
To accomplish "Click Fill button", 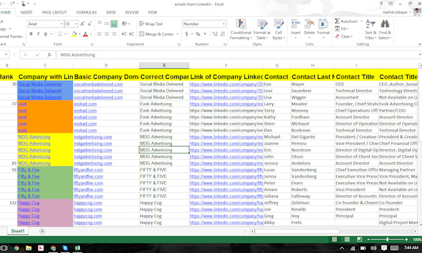I will 342,29.
